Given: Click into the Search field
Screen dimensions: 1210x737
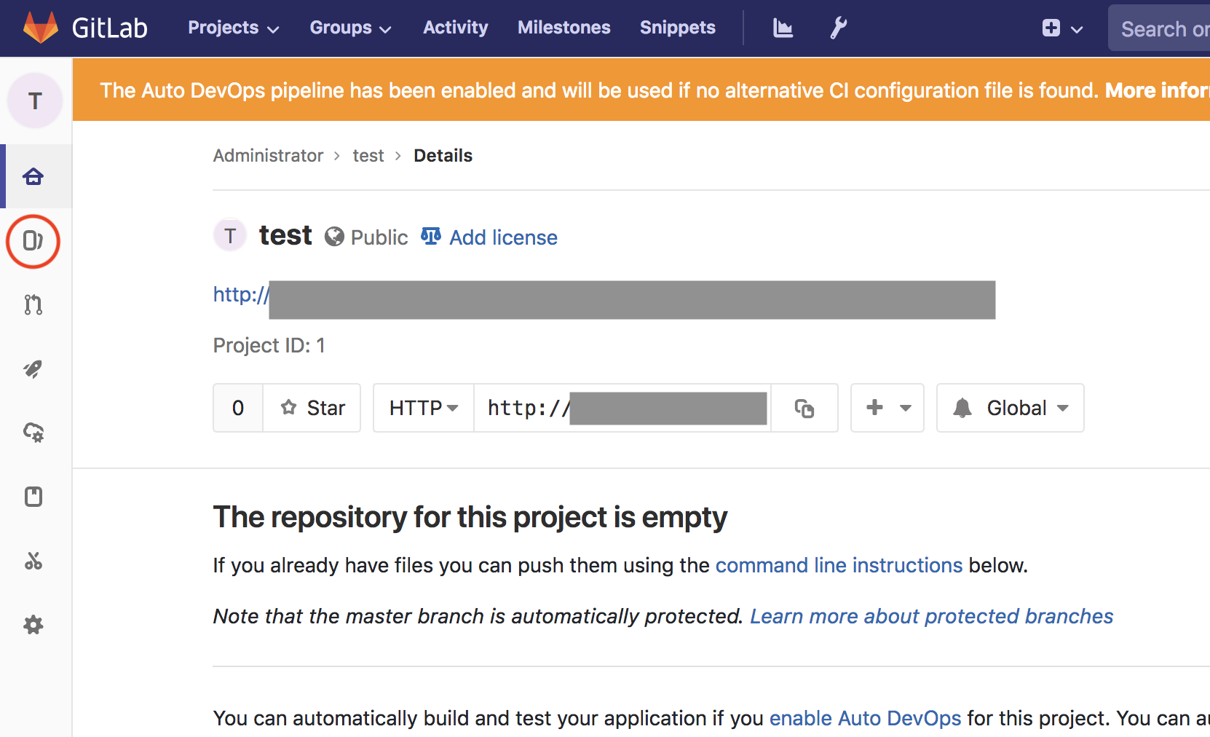Looking at the screenshot, I should click(x=1159, y=28).
